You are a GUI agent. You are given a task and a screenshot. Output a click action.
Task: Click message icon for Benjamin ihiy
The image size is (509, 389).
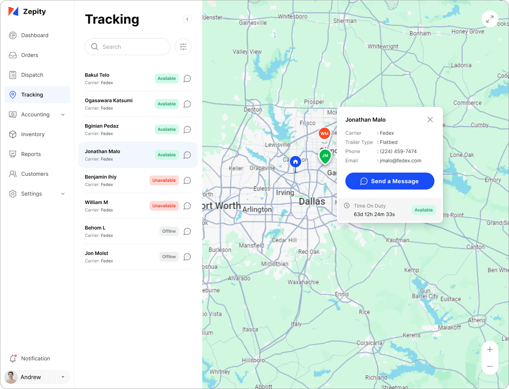click(187, 180)
